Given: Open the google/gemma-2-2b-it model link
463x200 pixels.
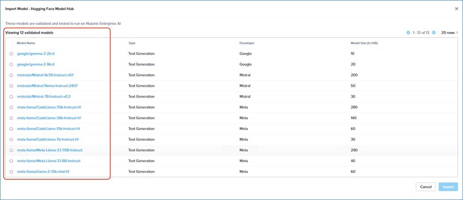Looking at the screenshot, I should 36,54.
